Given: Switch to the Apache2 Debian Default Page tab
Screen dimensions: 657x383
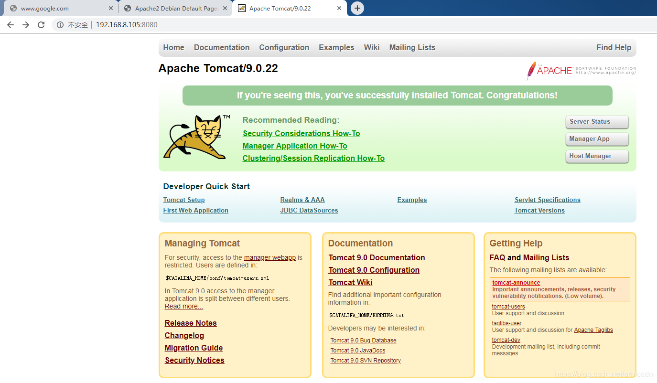Looking at the screenshot, I should click(x=175, y=8).
